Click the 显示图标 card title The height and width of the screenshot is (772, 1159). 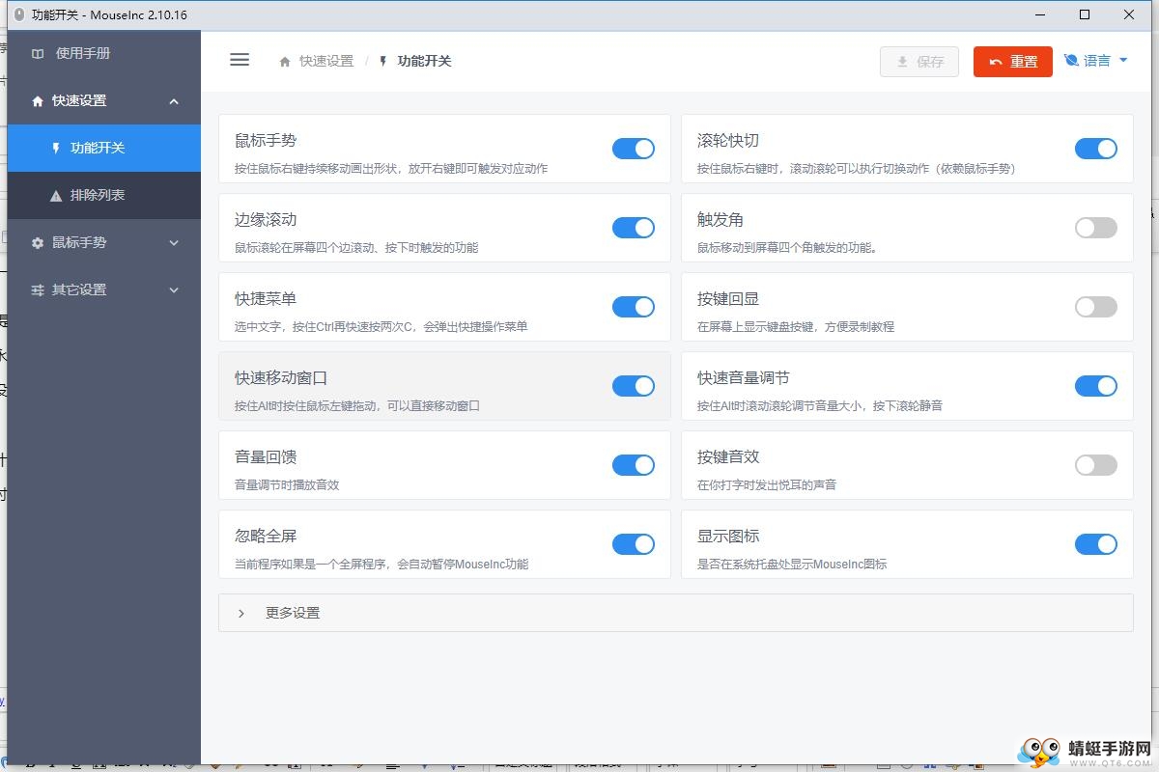click(x=728, y=537)
